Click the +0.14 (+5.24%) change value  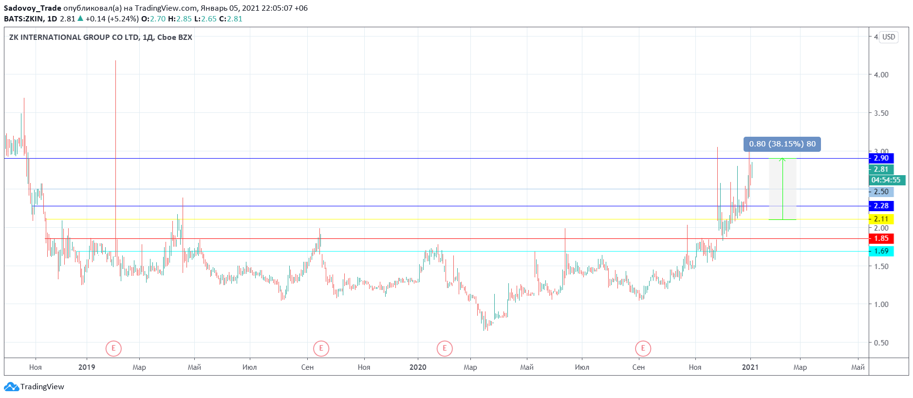(x=112, y=19)
